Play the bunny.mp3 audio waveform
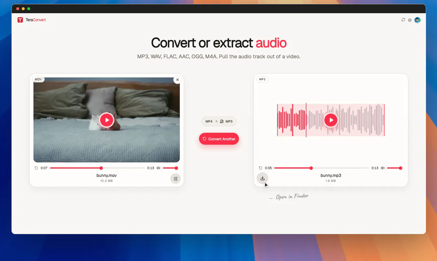437x261 pixels. 331,120
